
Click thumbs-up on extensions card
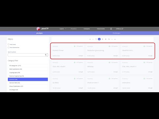[152, 88]
